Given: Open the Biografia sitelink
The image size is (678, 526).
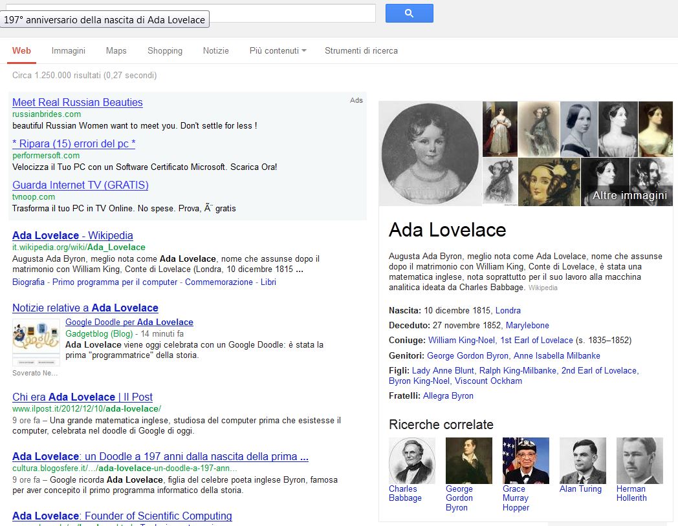Looking at the screenshot, I should click(x=28, y=282).
